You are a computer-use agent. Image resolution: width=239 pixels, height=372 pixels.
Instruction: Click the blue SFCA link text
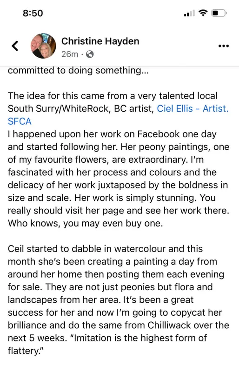click(x=20, y=121)
